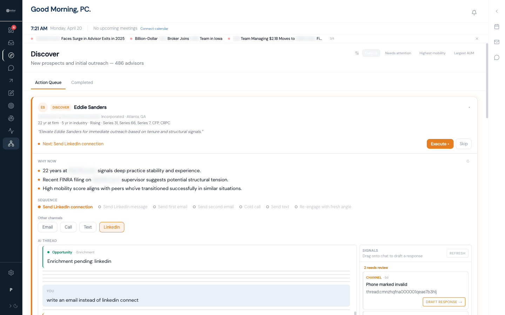Open the Discover compass icon in sidebar
This screenshot has height=315, width=505.
(11, 55)
